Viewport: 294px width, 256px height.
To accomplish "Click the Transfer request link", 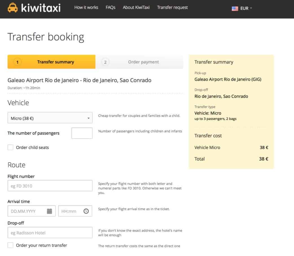I will point(172,7).
